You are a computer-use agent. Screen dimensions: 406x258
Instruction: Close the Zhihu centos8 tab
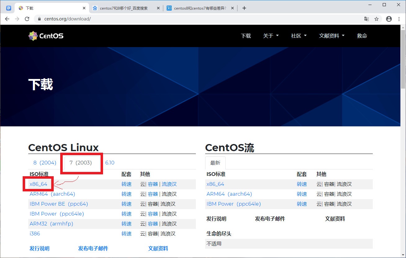tap(232, 8)
